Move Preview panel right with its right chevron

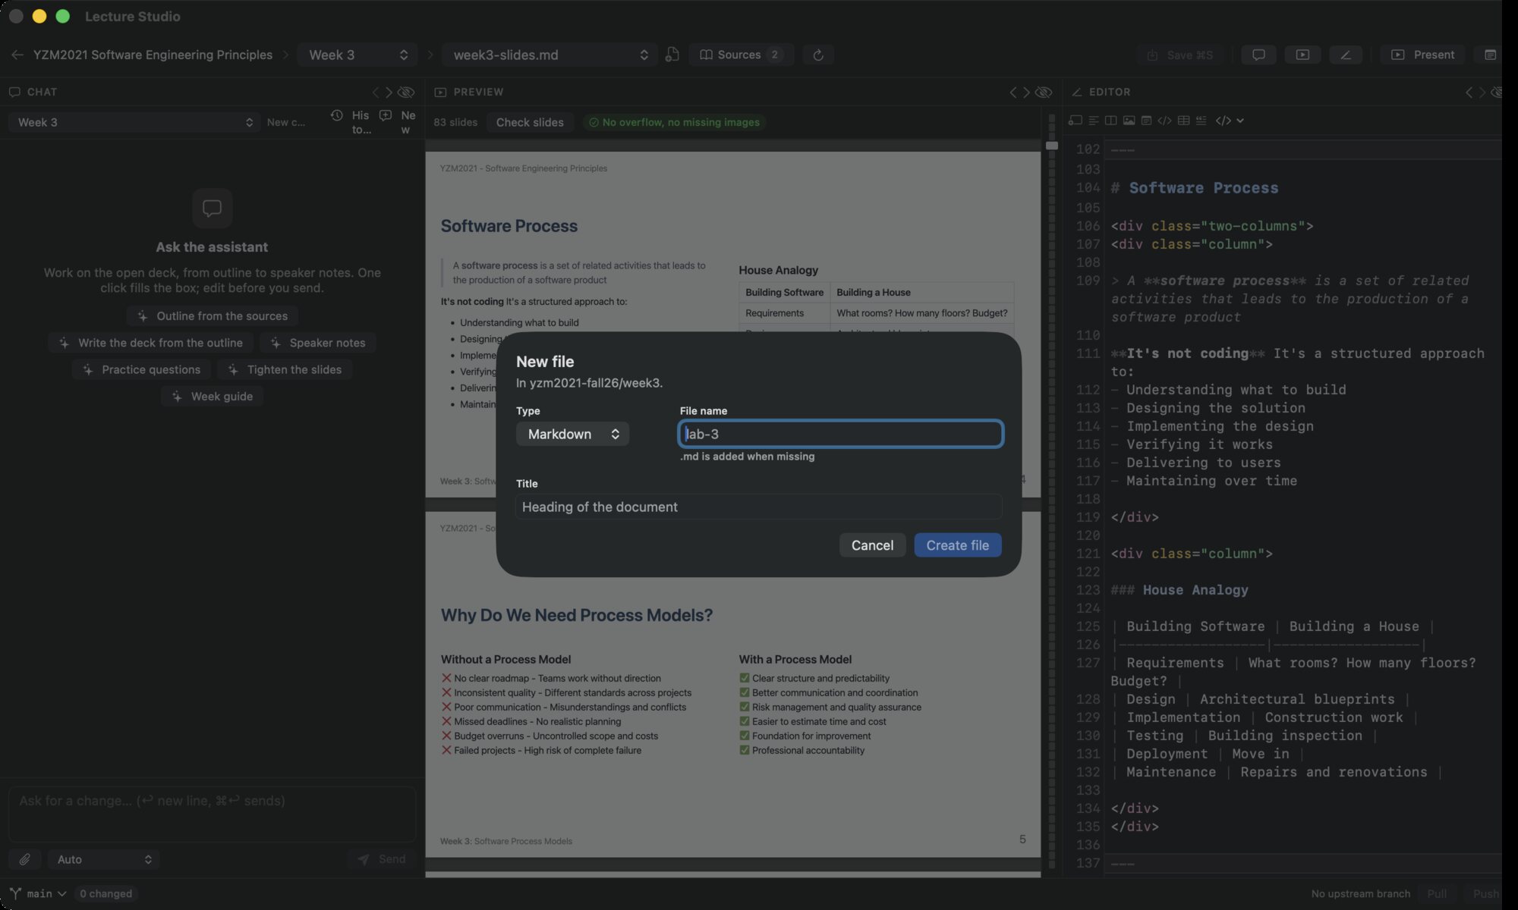[x=1026, y=92]
